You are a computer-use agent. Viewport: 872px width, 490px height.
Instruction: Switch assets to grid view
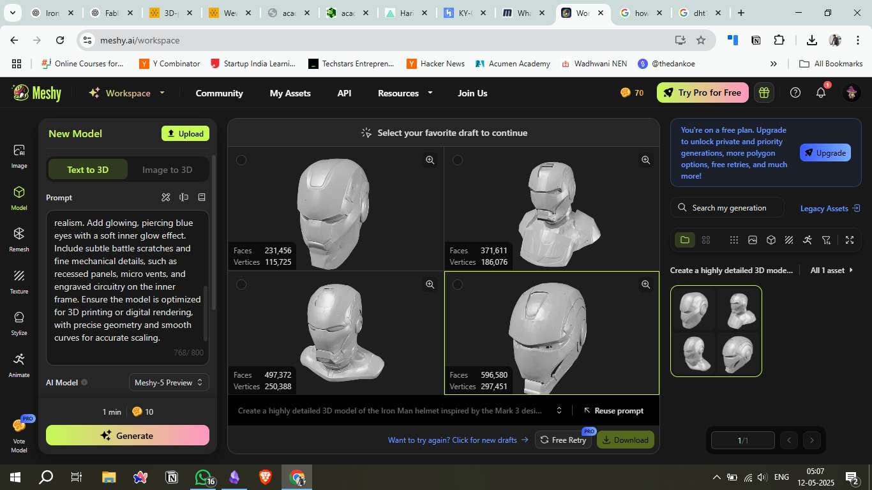pos(706,240)
